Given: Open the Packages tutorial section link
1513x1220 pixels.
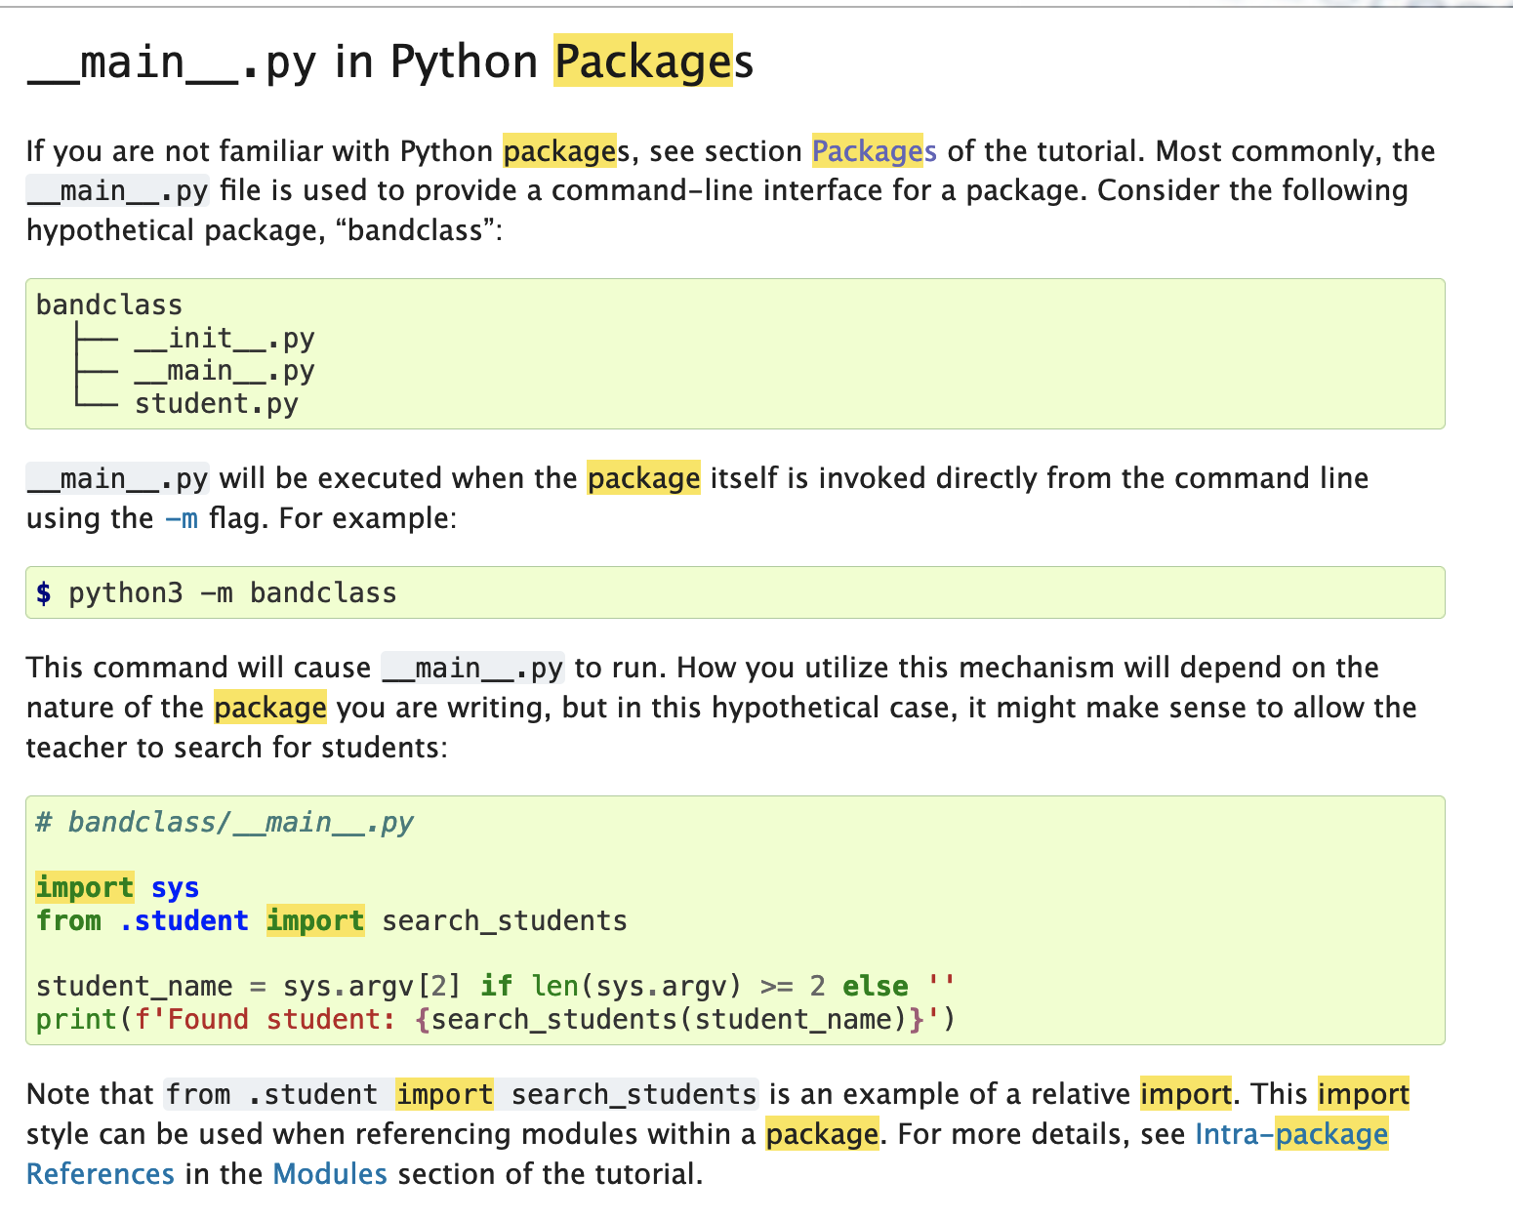Looking at the screenshot, I should tap(874, 151).
